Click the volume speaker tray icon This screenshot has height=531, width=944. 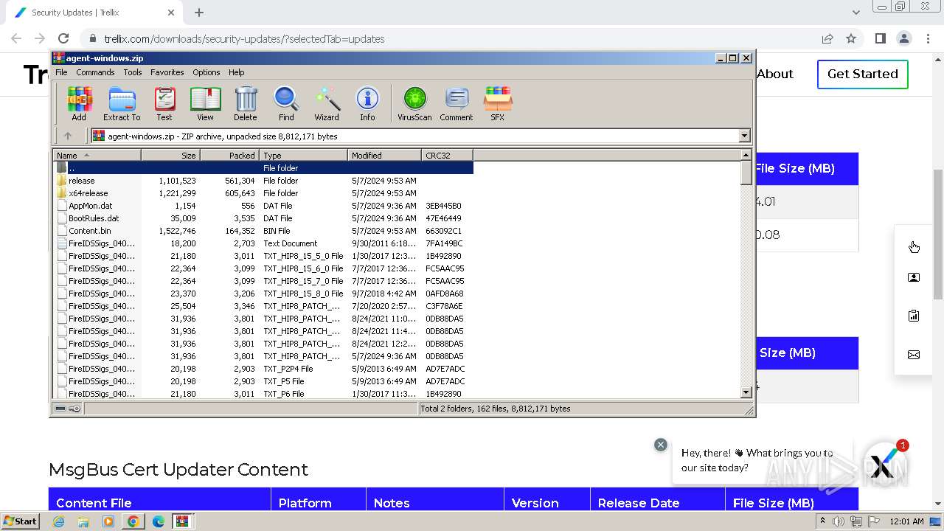[x=839, y=521]
